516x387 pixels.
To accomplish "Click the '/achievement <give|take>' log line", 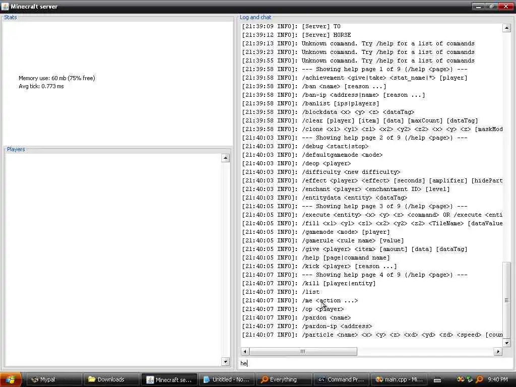I will click(355, 78).
